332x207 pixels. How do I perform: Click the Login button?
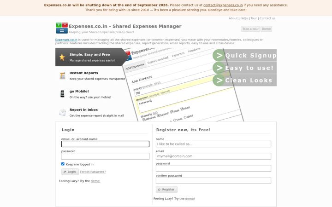click(70, 172)
